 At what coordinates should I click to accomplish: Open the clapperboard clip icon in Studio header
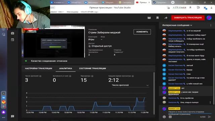pyautogui.click(x=149, y=18)
